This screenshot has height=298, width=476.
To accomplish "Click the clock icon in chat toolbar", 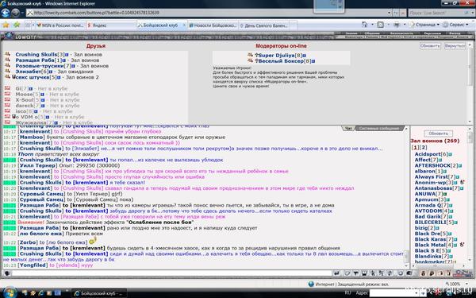I will [401, 273].
